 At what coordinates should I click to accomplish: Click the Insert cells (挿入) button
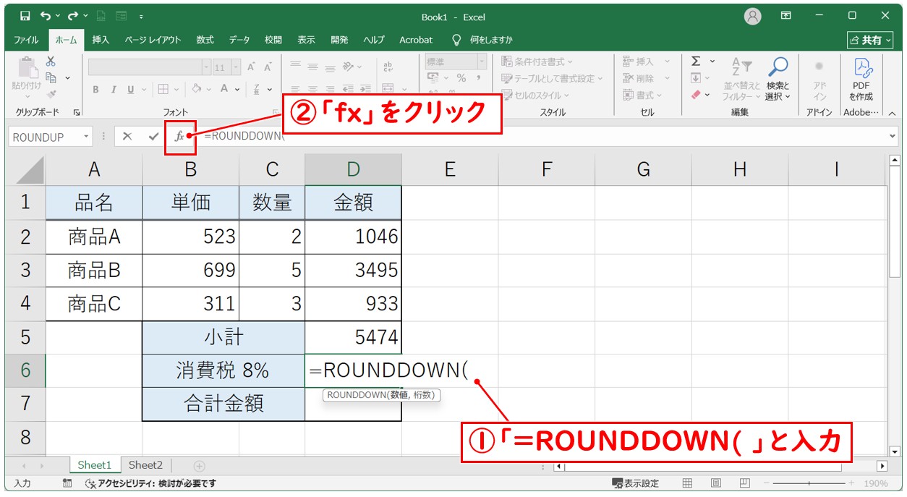[x=639, y=61]
